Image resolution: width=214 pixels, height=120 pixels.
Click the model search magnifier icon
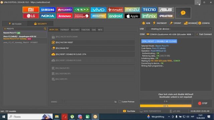[45, 29]
